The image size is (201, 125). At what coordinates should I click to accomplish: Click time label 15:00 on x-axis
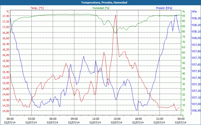(117, 119)
